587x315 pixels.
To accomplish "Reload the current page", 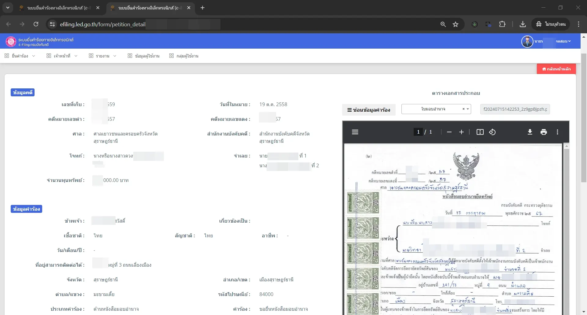I will pyautogui.click(x=36, y=24).
